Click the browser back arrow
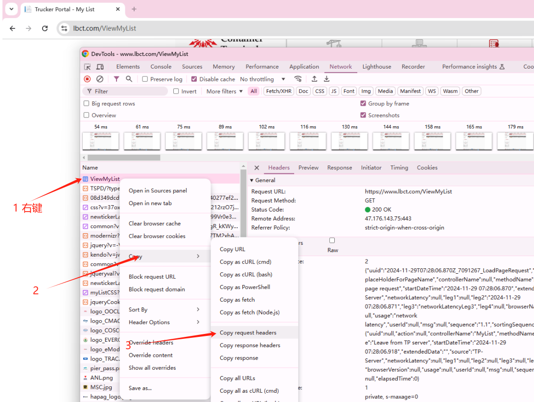This screenshot has width=534, height=402. click(x=13, y=28)
